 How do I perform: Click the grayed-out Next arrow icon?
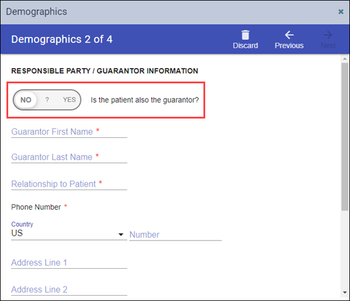tap(328, 35)
